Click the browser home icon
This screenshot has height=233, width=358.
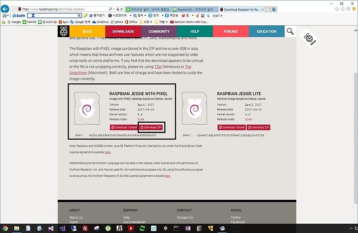tap(337, 9)
